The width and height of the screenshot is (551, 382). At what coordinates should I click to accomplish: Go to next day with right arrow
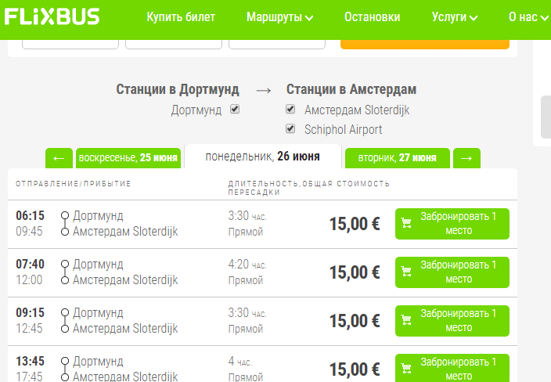pyautogui.click(x=466, y=158)
